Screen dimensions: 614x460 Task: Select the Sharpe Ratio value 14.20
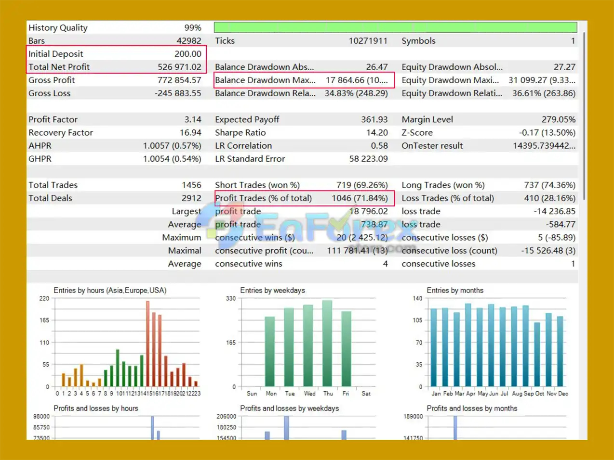(376, 133)
